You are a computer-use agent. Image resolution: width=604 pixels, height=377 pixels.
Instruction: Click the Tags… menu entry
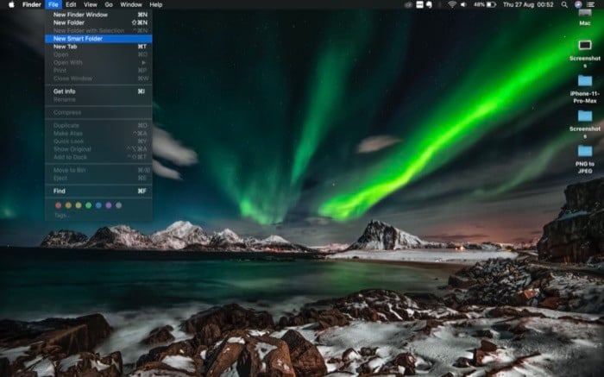coord(98,216)
